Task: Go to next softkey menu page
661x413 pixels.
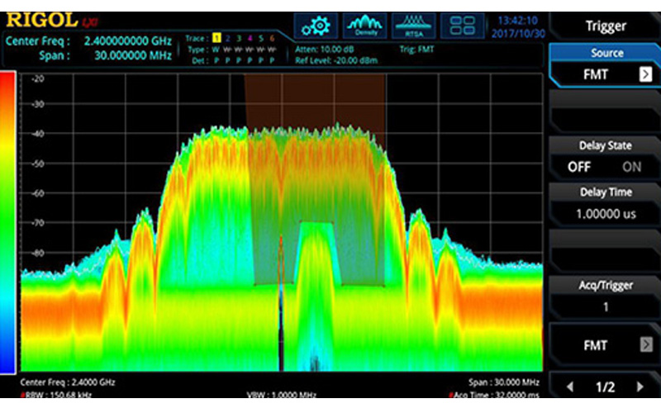Action: click(x=639, y=387)
